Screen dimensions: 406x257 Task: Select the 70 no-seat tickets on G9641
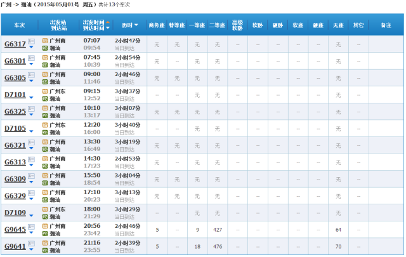point(338,246)
